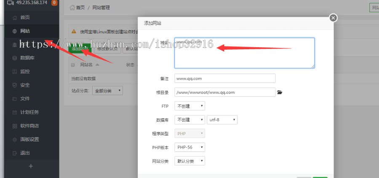The height and width of the screenshot is (178, 379).
Task: Click the plus icon at sidebar bottom
Action: click(x=31, y=166)
